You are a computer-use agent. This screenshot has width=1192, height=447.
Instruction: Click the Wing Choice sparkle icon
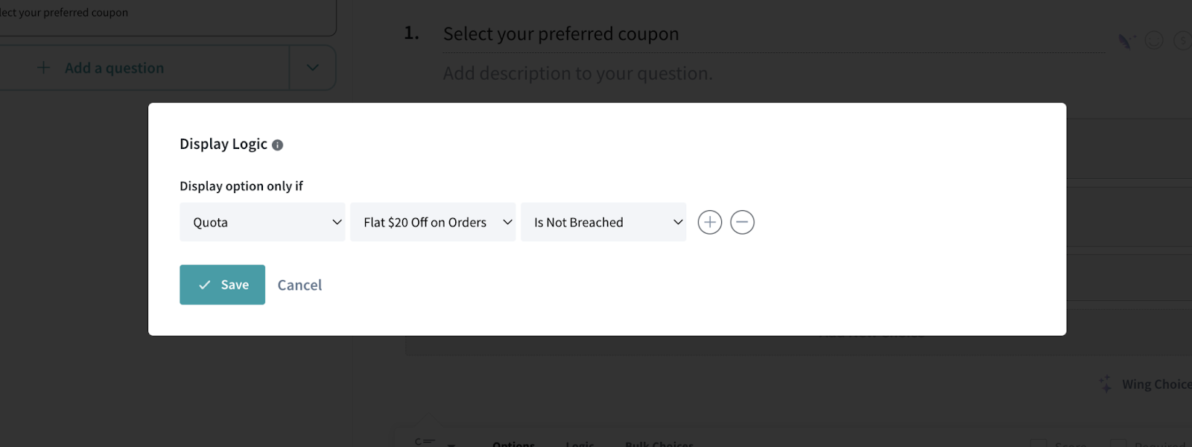tap(1106, 384)
